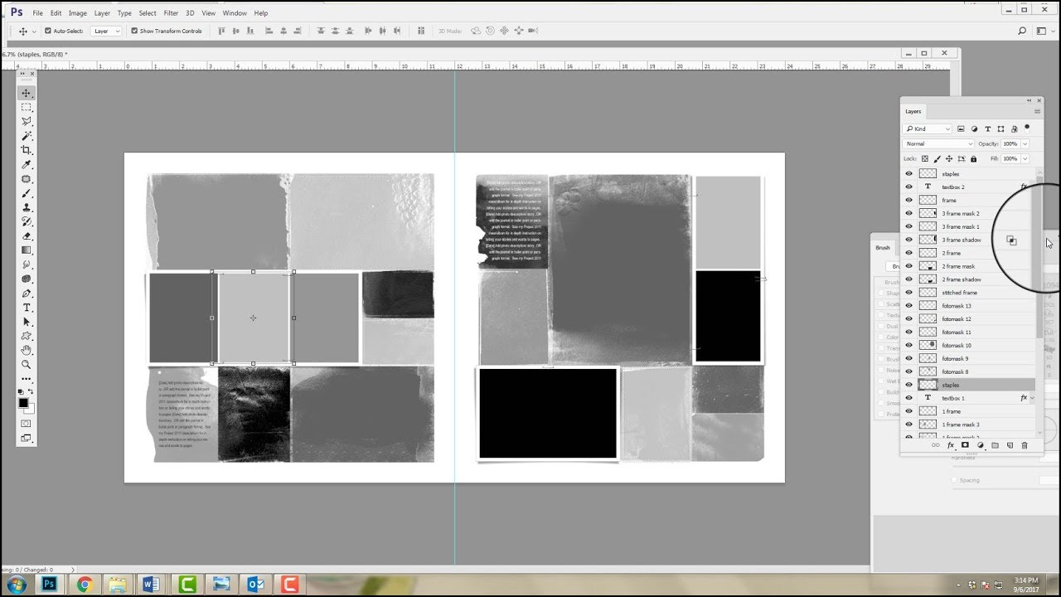Select the Eraser tool
The image size is (1061, 597).
pos(27,235)
